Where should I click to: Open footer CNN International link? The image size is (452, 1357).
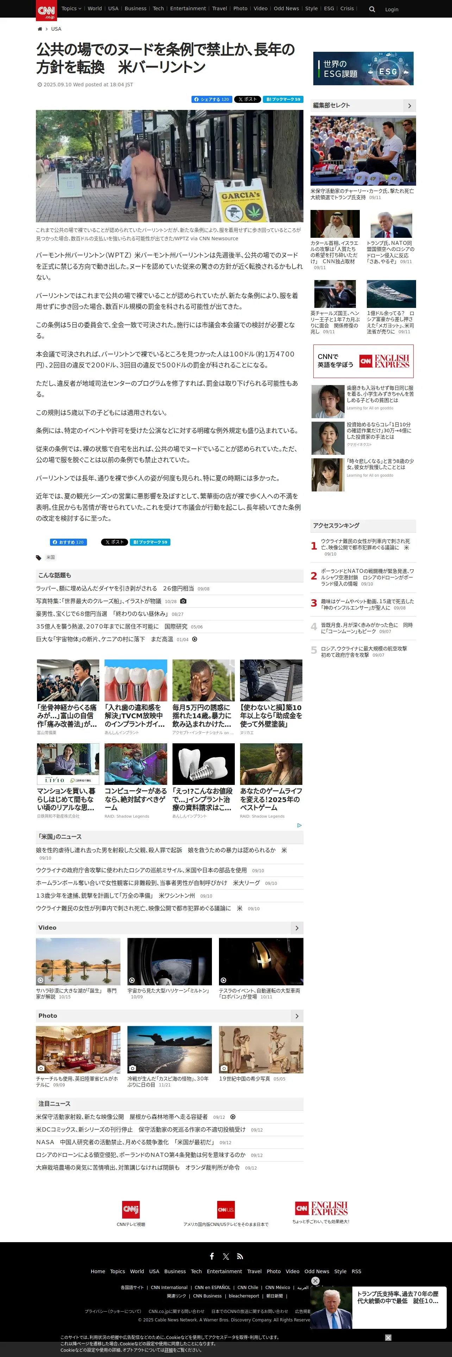tap(169, 1288)
